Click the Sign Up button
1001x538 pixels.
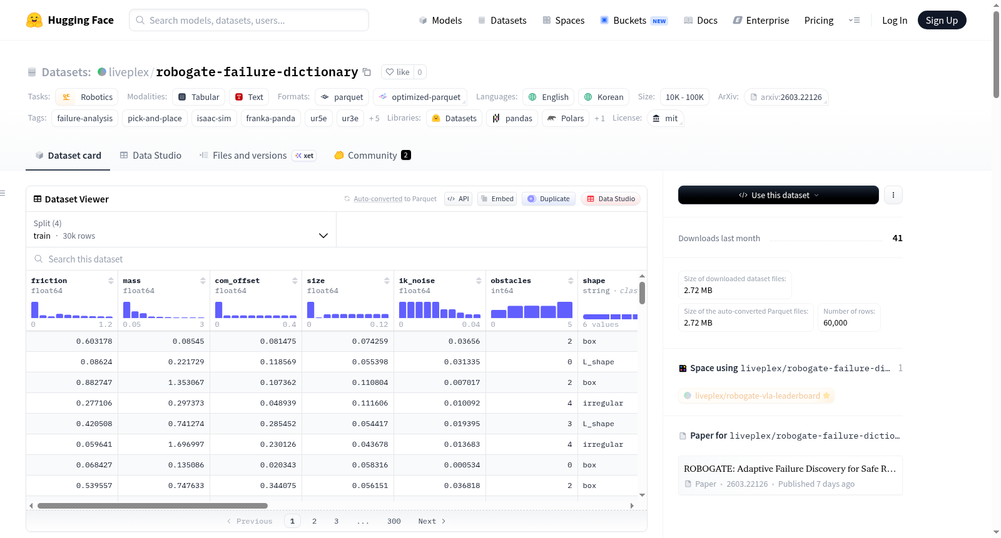point(942,21)
